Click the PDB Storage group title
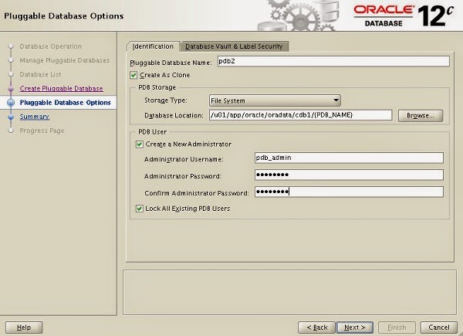 coord(157,87)
